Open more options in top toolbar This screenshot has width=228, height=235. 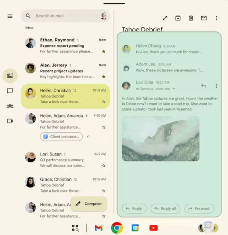pos(217,18)
